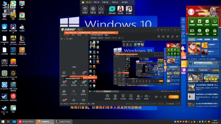Open the last menu item in top bar
The width and height of the screenshot is (221, 124).
[x=125, y=2]
